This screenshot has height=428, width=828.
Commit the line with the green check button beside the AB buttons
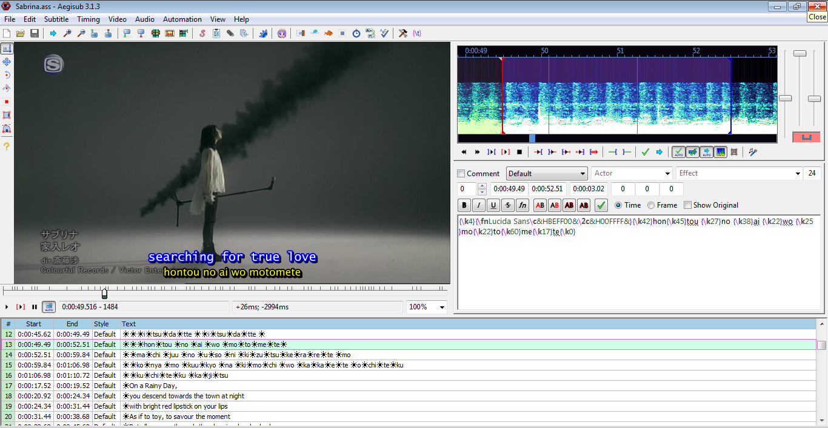pyautogui.click(x=601, y=205)
